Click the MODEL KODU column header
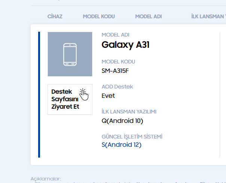The width and height of the screenshot is (226, 183). pos(99,16)
